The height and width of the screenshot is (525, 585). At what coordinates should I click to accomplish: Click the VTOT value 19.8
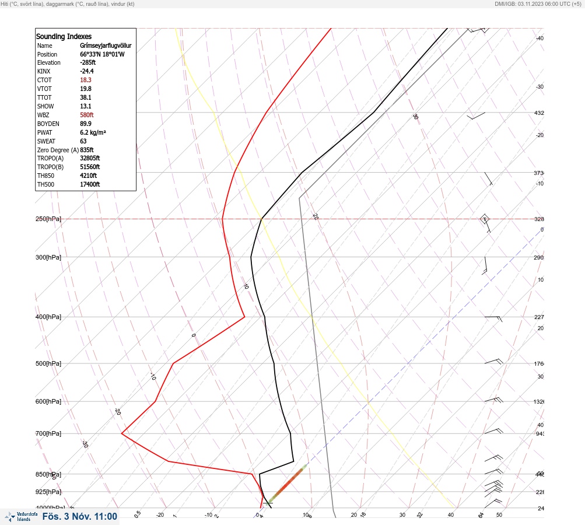coord(85,89)
